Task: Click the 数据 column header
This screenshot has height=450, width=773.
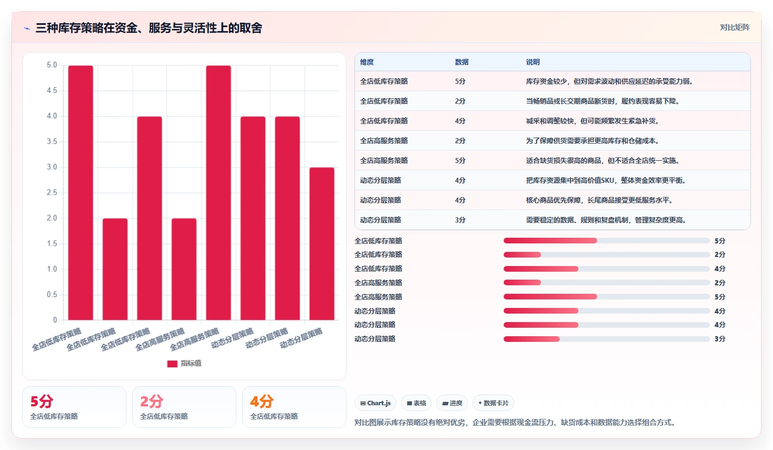Action: [462, 62]
